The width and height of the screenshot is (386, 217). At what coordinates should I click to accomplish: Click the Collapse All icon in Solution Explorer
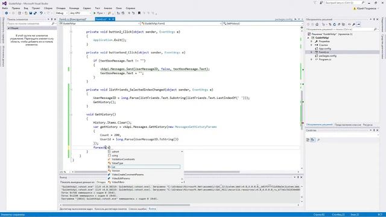pyautogui.click(x=339, y=24)
